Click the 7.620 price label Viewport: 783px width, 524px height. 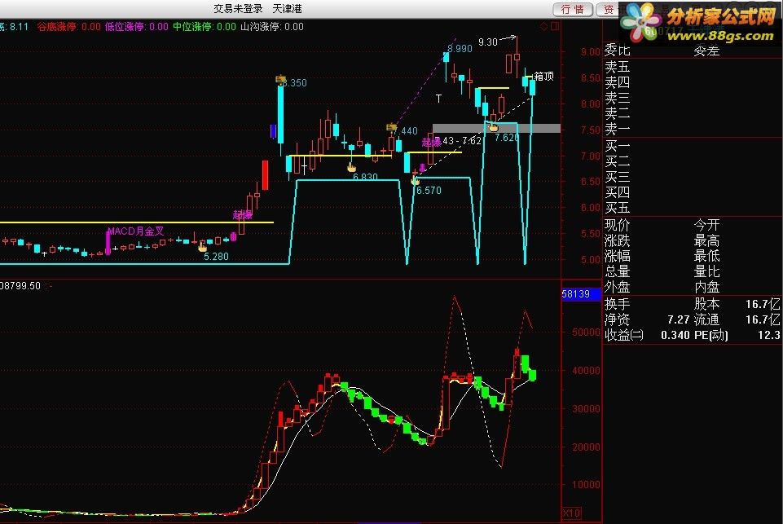[507, 138]
